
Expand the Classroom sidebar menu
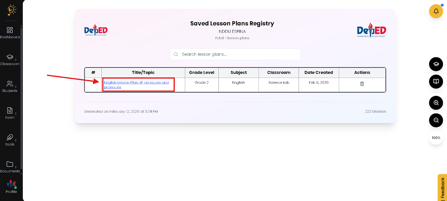pyautogui.click(x=10, y=60)
